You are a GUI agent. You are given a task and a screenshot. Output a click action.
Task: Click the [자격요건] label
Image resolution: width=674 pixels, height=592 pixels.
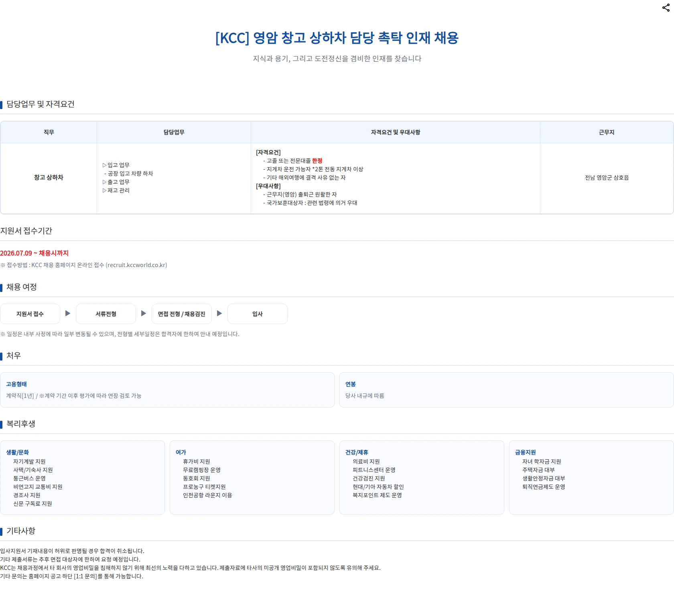pos(268,152)
